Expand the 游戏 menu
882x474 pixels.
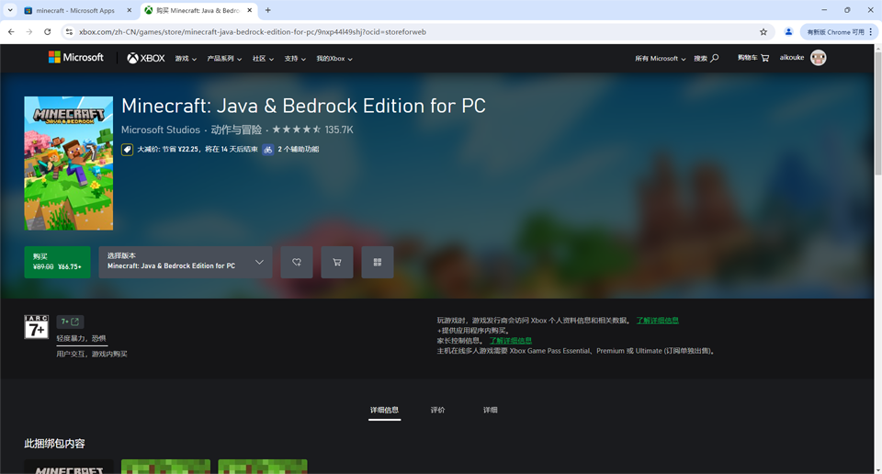tap(186, 59)
